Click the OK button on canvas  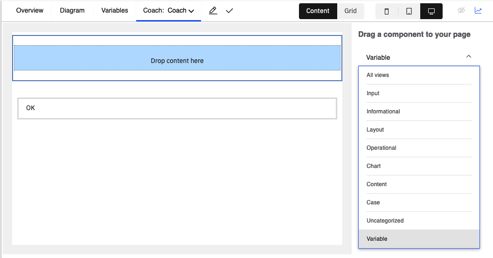pyautogui.click(x=177, y=108)
